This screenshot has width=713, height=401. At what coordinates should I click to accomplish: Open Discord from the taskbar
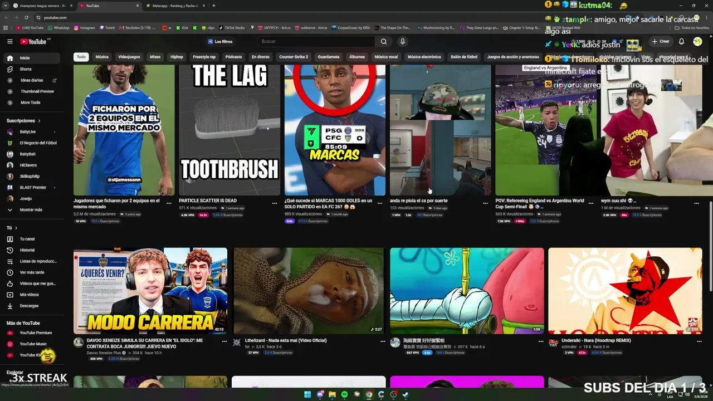(x=320, y=394)
